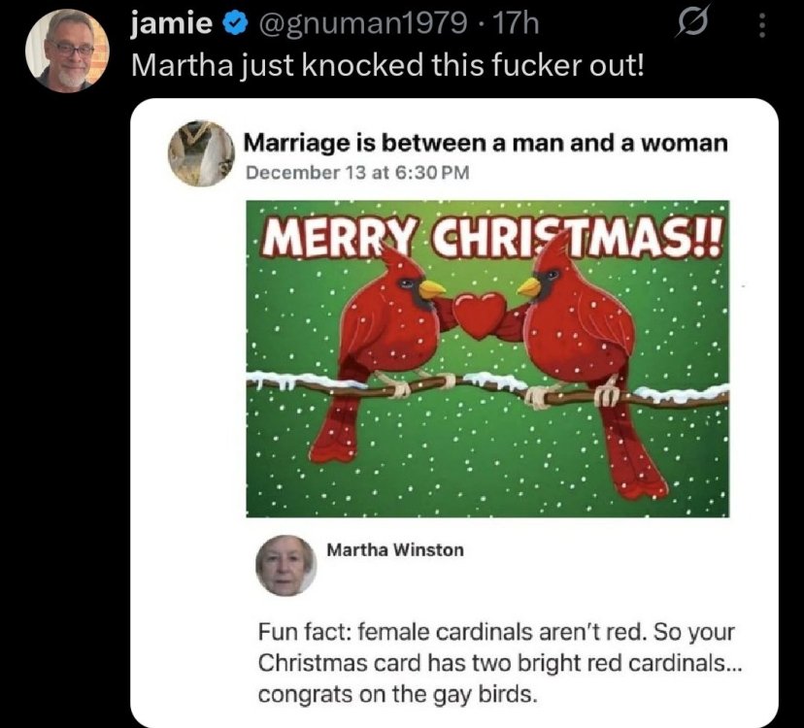Click the left red cardinal bird

pos(382,330)
